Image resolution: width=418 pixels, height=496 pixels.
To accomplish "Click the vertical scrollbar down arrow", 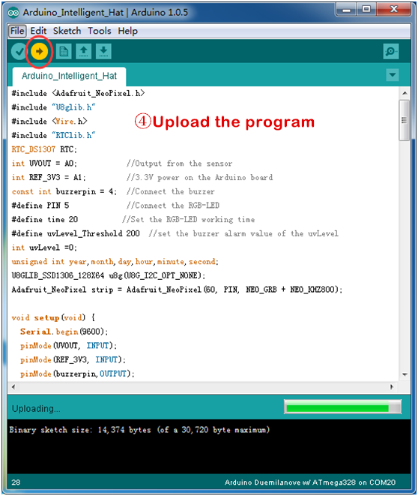I will 405,374.
